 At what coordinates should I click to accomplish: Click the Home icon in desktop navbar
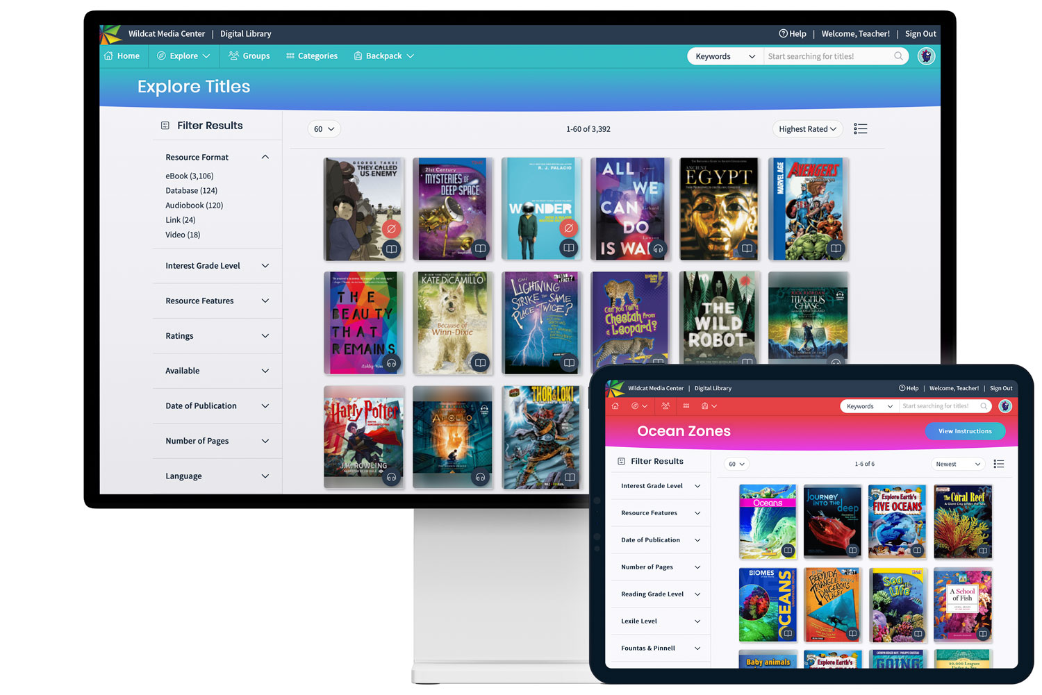[108, 56]
